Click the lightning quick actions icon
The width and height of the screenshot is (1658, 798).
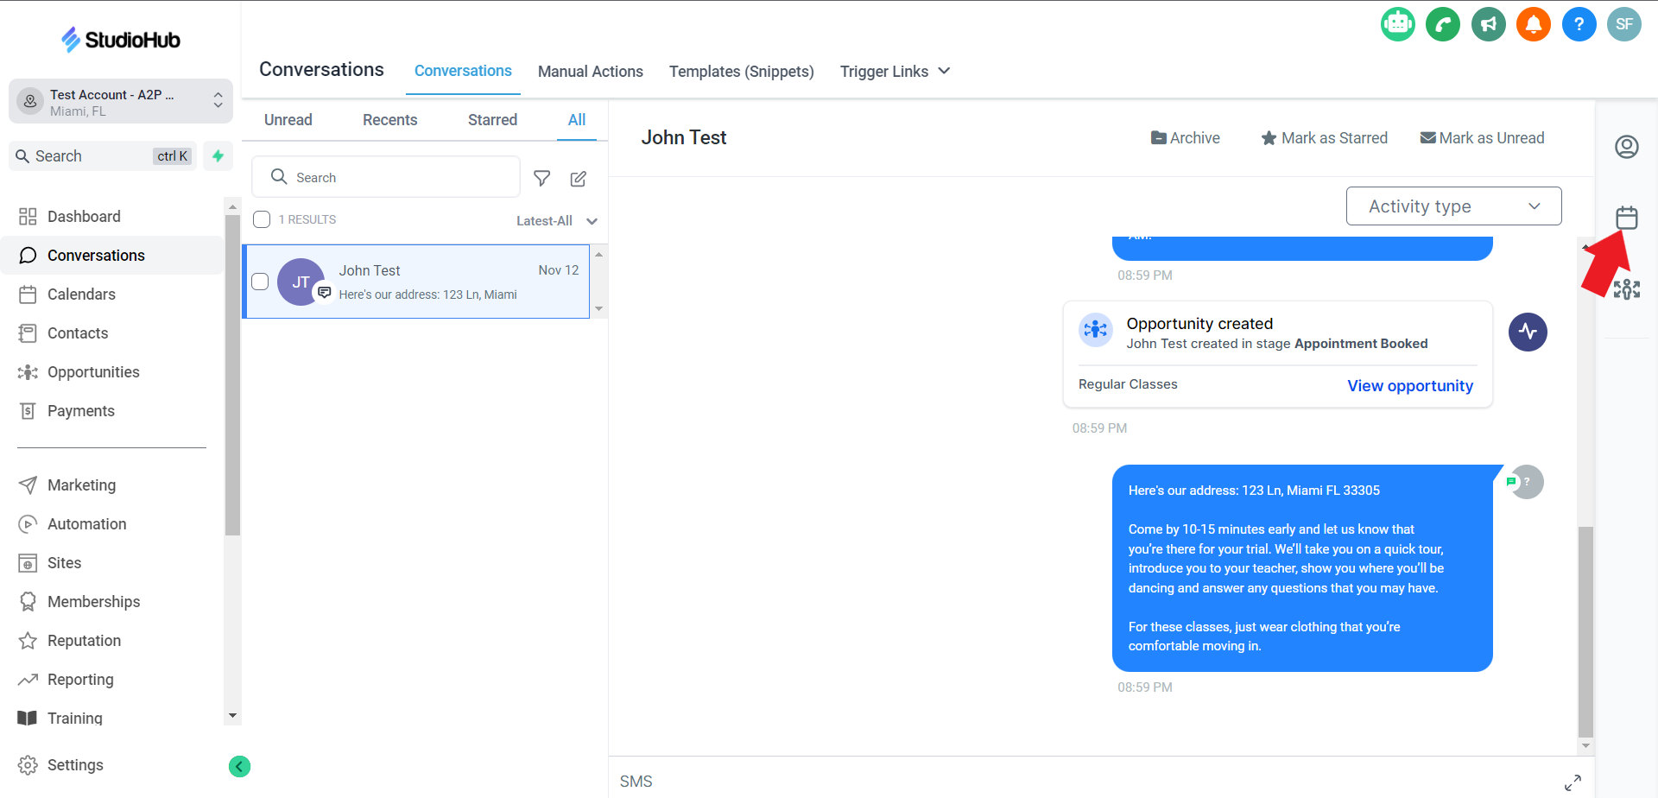pyautogui.click(x=218, y=155)
